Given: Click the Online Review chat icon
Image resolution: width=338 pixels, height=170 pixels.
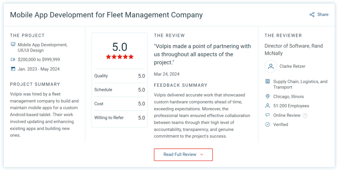Looking at the screenshot, I should point(268,115).
